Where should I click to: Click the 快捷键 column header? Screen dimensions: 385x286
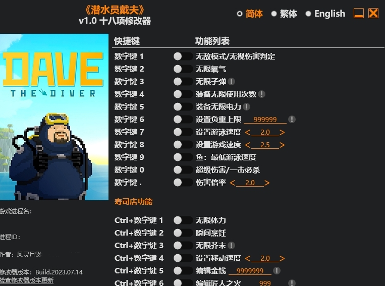[x=127, y=41]
